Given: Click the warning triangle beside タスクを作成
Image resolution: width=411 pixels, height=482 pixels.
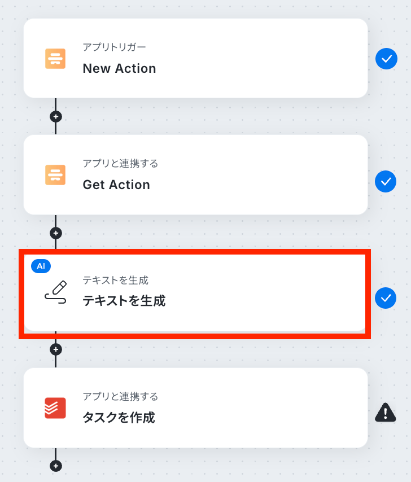Looking at the screenshot, I should click(386, 413).
